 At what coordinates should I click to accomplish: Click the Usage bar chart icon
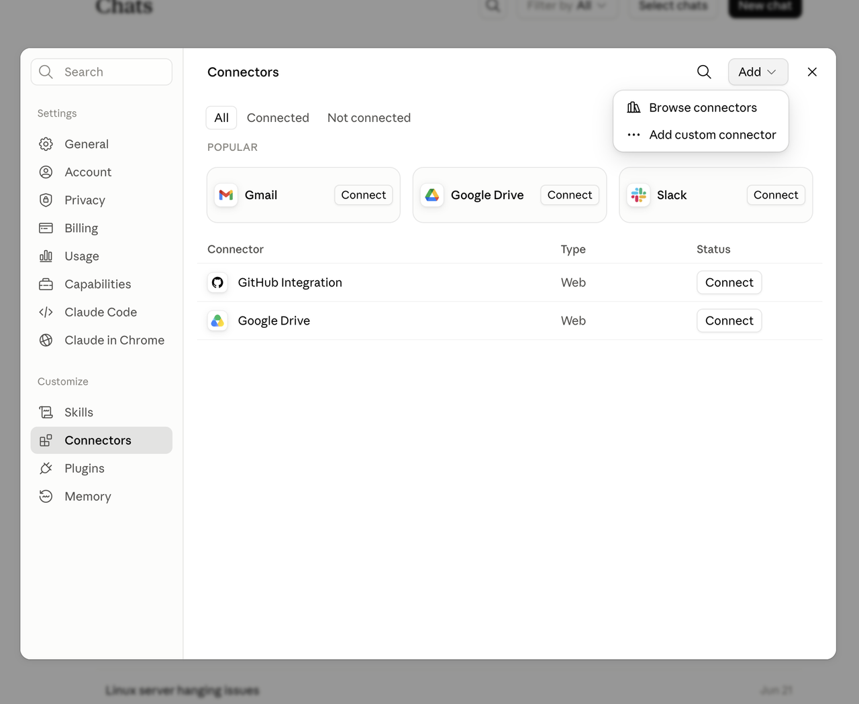(x=46, y=256)
